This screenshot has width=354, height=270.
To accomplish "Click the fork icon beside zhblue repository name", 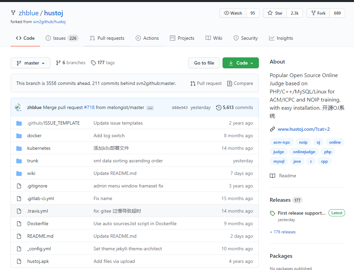I will (13, 13).
